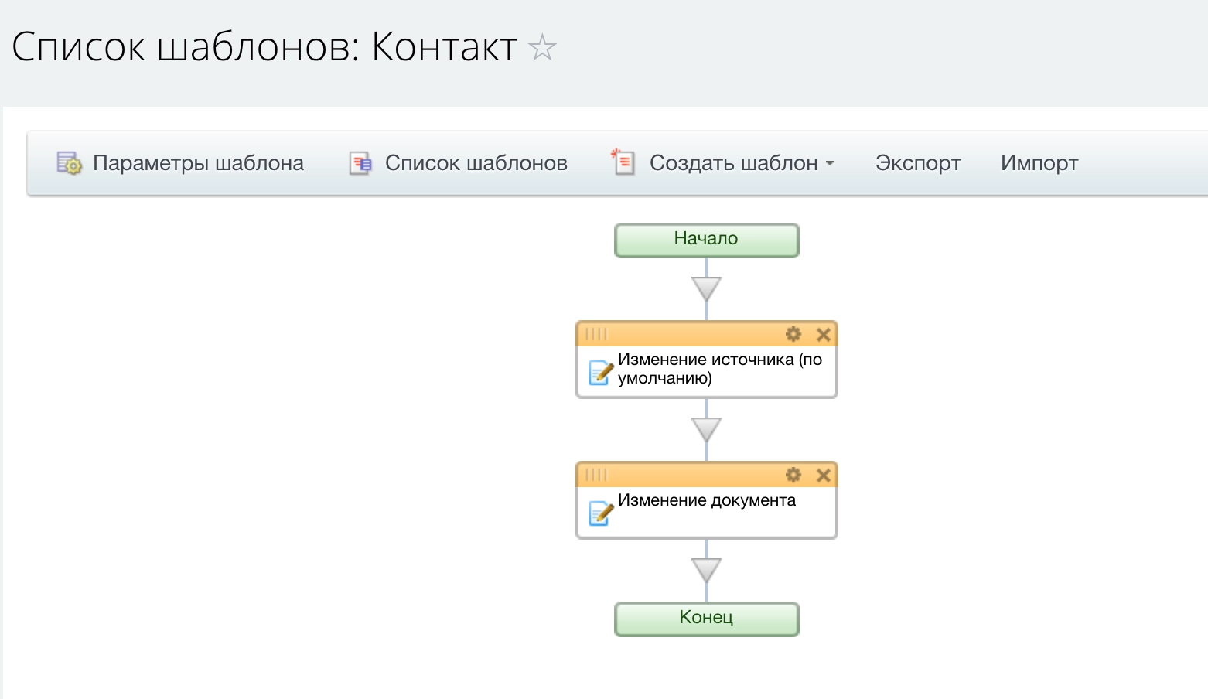Viewport: 1208px width, 699px height.
Task: Open settings gear of Изменение источника block
Action: pos(793,334)
